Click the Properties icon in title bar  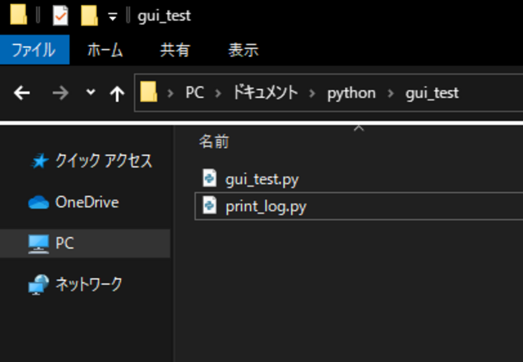click(60, 16)
